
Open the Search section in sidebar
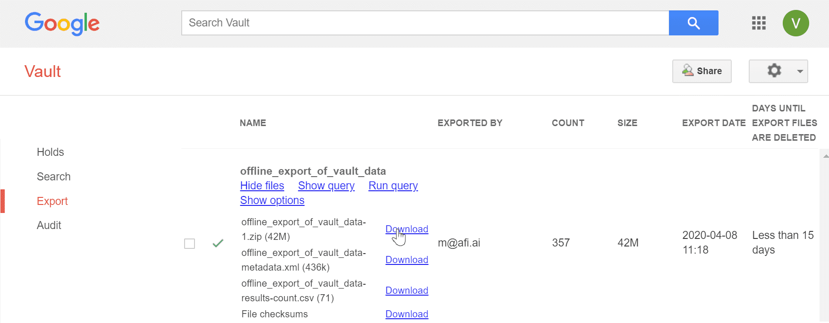coord(53,177)
